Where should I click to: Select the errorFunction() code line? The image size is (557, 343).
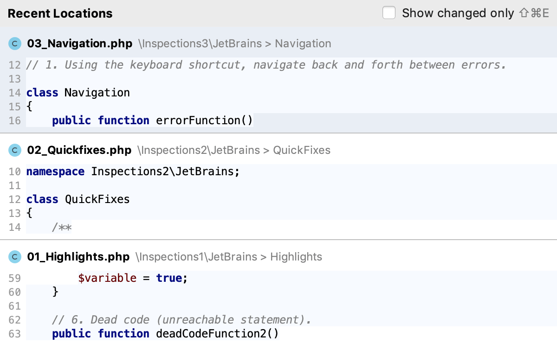click(x=152, y=121)
